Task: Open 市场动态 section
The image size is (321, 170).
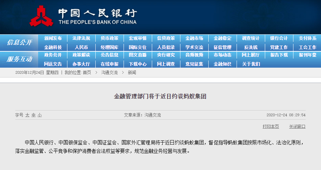Action: point(222,55)
